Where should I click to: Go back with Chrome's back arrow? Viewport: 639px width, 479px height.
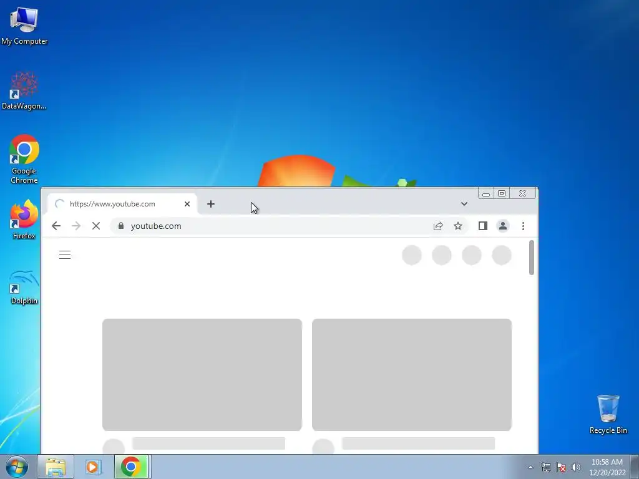[56, 226]
